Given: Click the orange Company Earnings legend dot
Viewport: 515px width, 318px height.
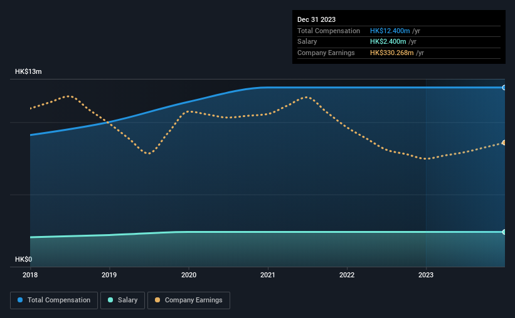Looking at the screenshot, I should [x=157, y=300].
